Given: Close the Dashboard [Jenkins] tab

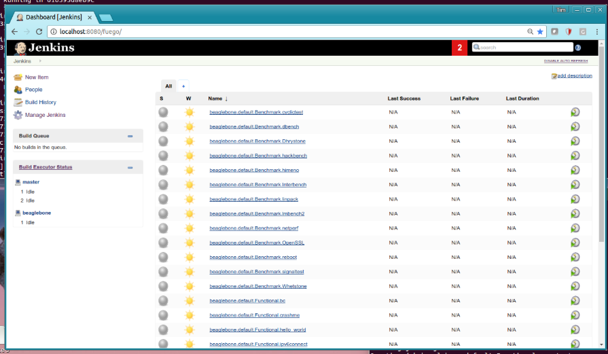Looking at the screenshot, I should (90, 18).
